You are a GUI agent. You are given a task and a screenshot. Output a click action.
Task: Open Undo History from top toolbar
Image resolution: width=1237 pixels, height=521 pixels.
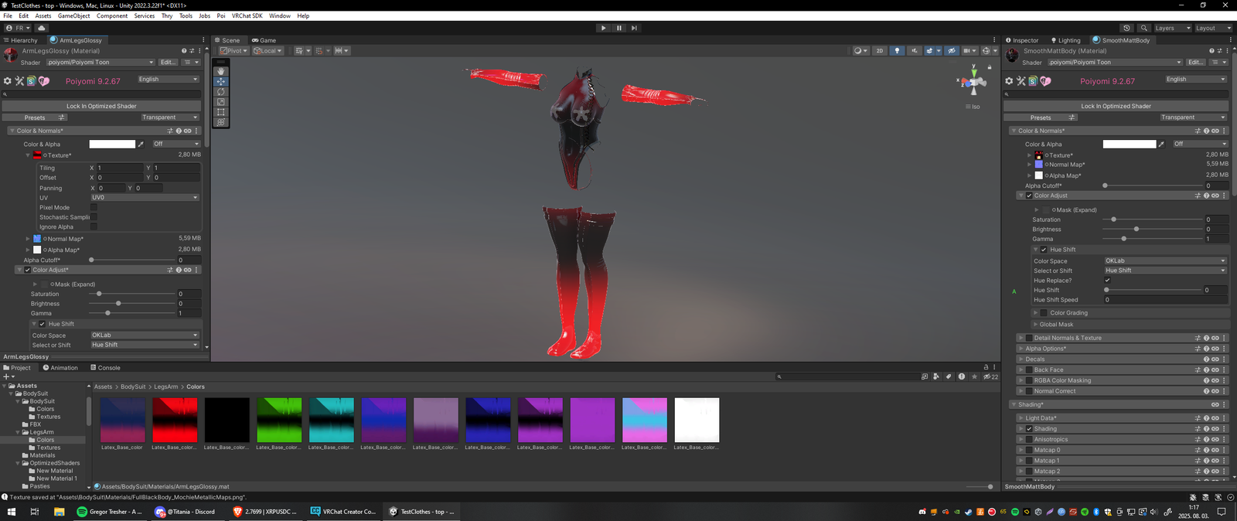[x=1126, y=28]
